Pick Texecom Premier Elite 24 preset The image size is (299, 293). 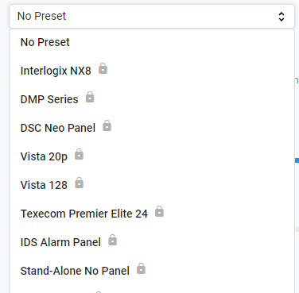(152, 214)
